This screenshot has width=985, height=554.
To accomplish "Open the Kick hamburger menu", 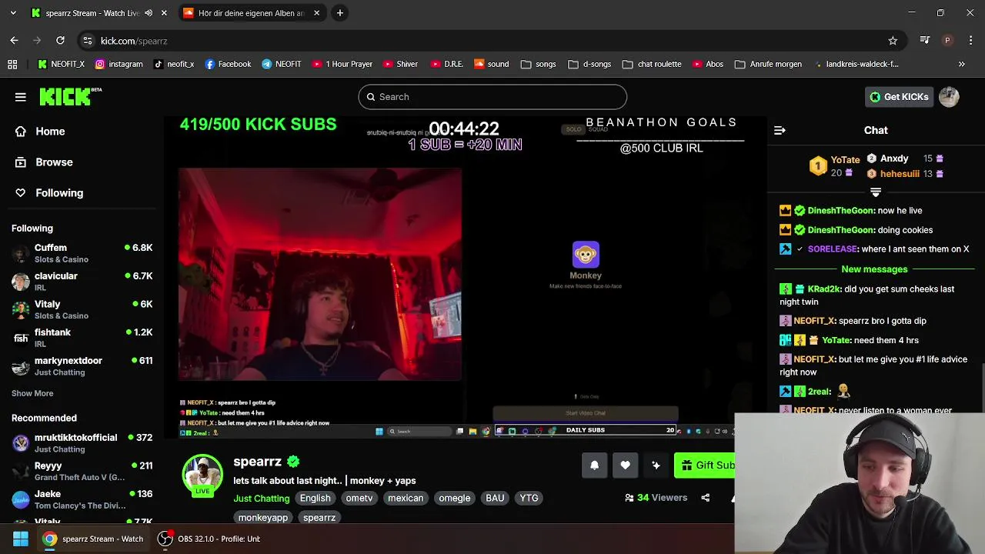I will [x=21, y=97].
